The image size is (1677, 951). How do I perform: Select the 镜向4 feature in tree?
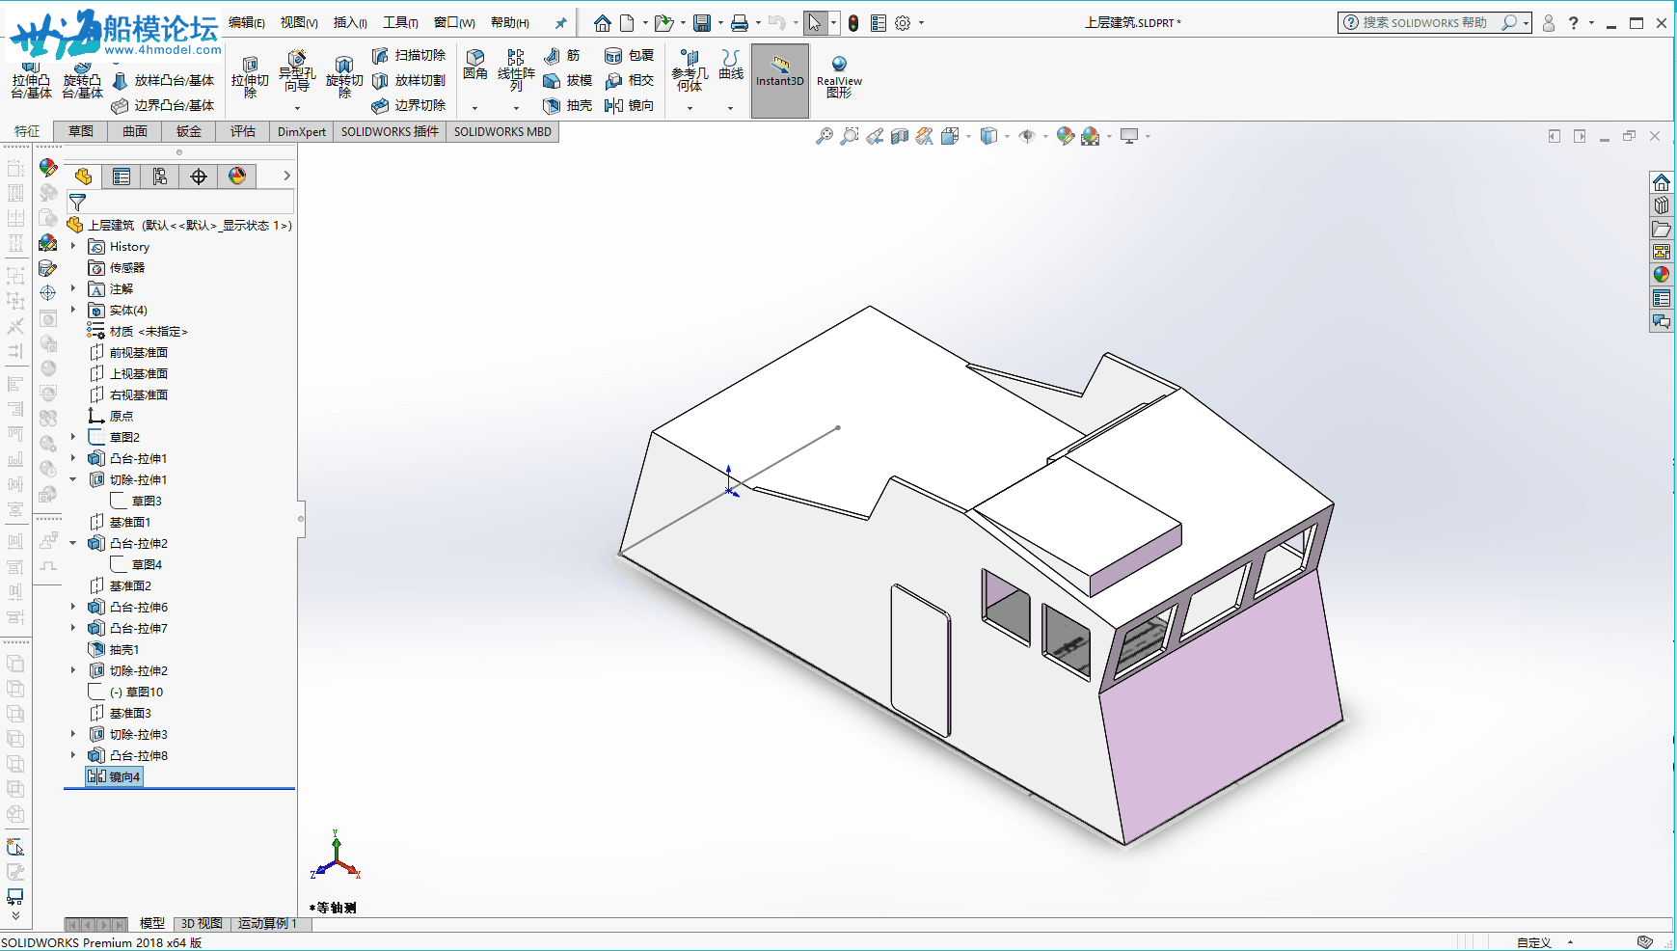114,777
